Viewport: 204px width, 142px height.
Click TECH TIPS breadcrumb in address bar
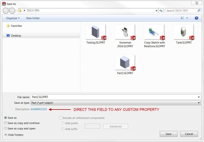(x=33, y=11)
